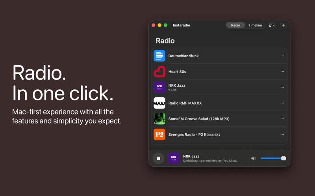Image resolution: width=315 pixels, height=196 pixels.
Task: Open more options for Heart 80s
Action: tap(282, 72)
